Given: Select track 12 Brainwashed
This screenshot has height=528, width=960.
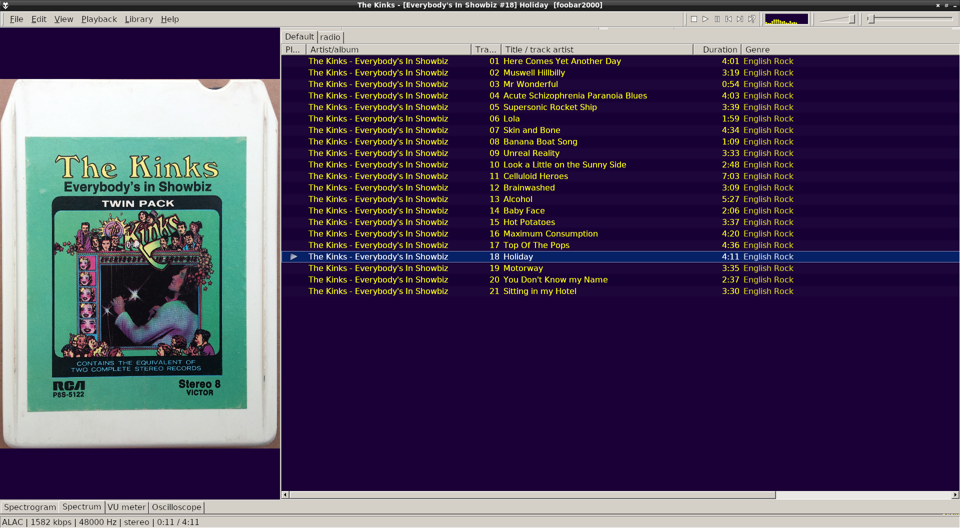Looking at the screenshot, I should pyautogui.click(x=620, y=187).
